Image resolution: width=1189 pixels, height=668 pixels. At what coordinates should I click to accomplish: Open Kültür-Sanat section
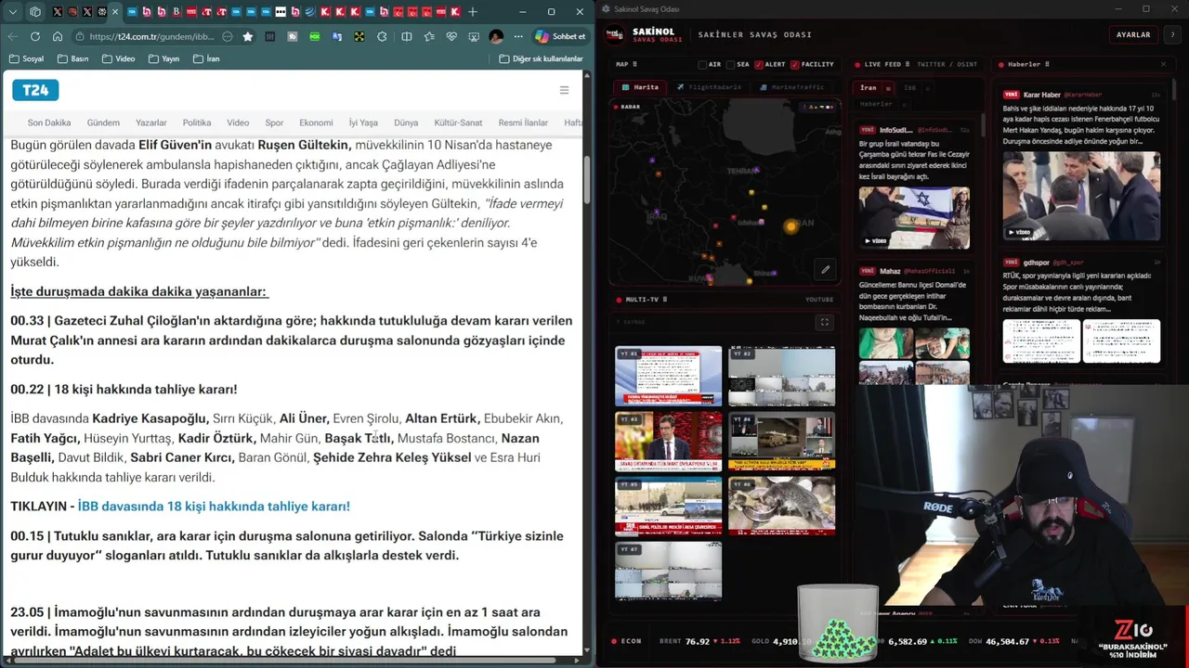point(458,122)
